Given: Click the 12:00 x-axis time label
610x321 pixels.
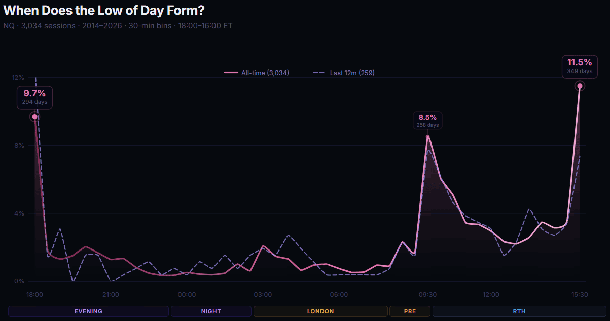Looking at the screenshot, I should click(491, 294).
